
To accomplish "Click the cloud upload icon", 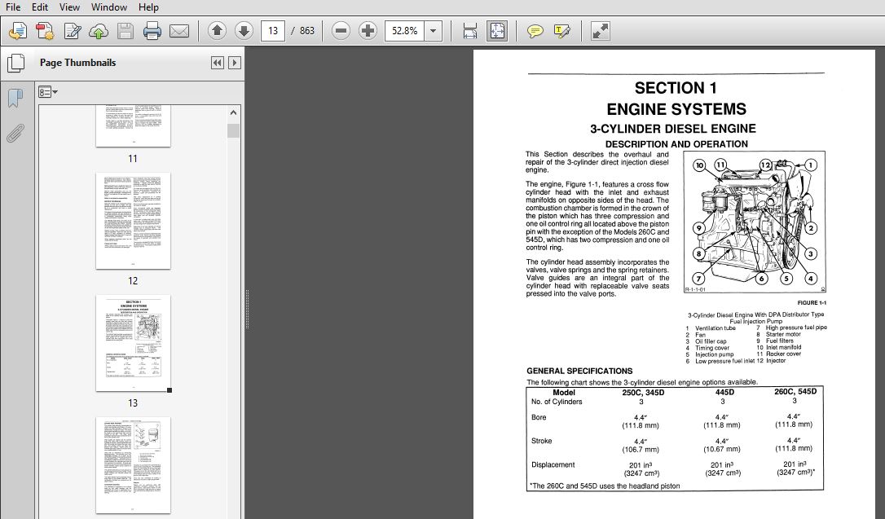I will point(99,31).
